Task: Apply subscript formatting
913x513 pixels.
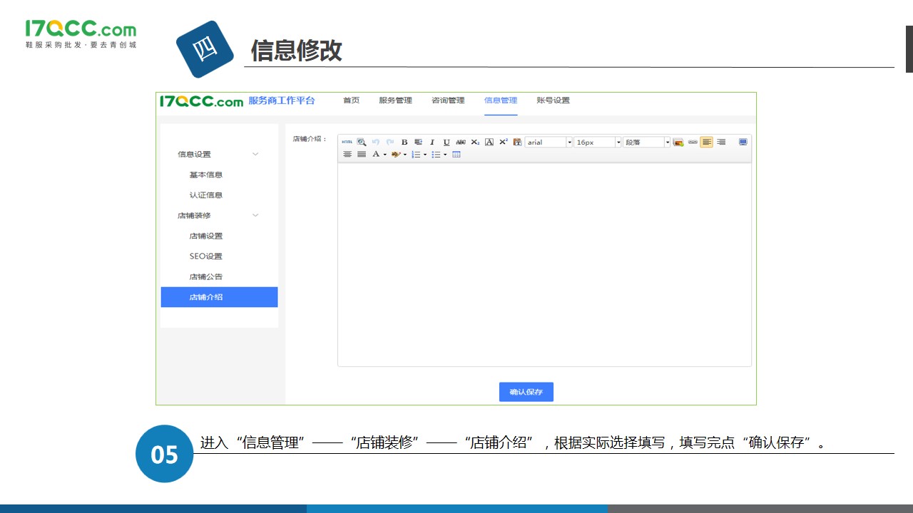Action: click(x=475, y=142)
